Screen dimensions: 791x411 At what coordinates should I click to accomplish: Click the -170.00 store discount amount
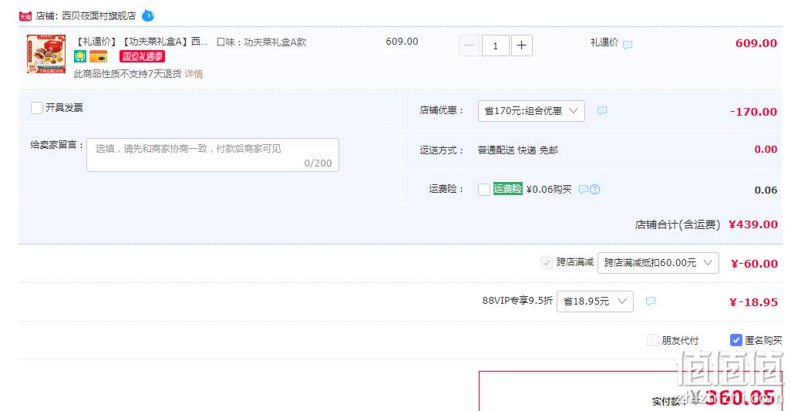click(x=753, y=112)
